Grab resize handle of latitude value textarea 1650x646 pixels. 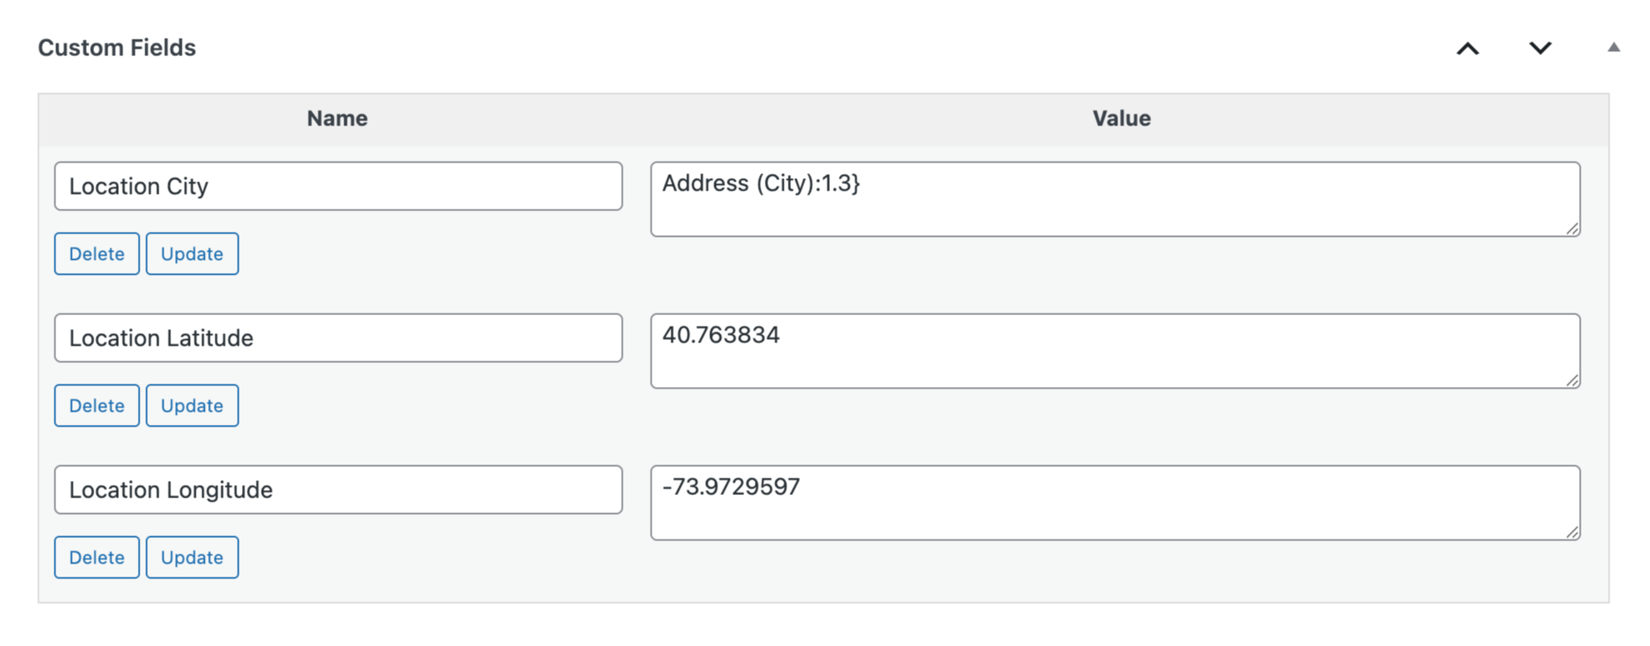pos(1572,380)
